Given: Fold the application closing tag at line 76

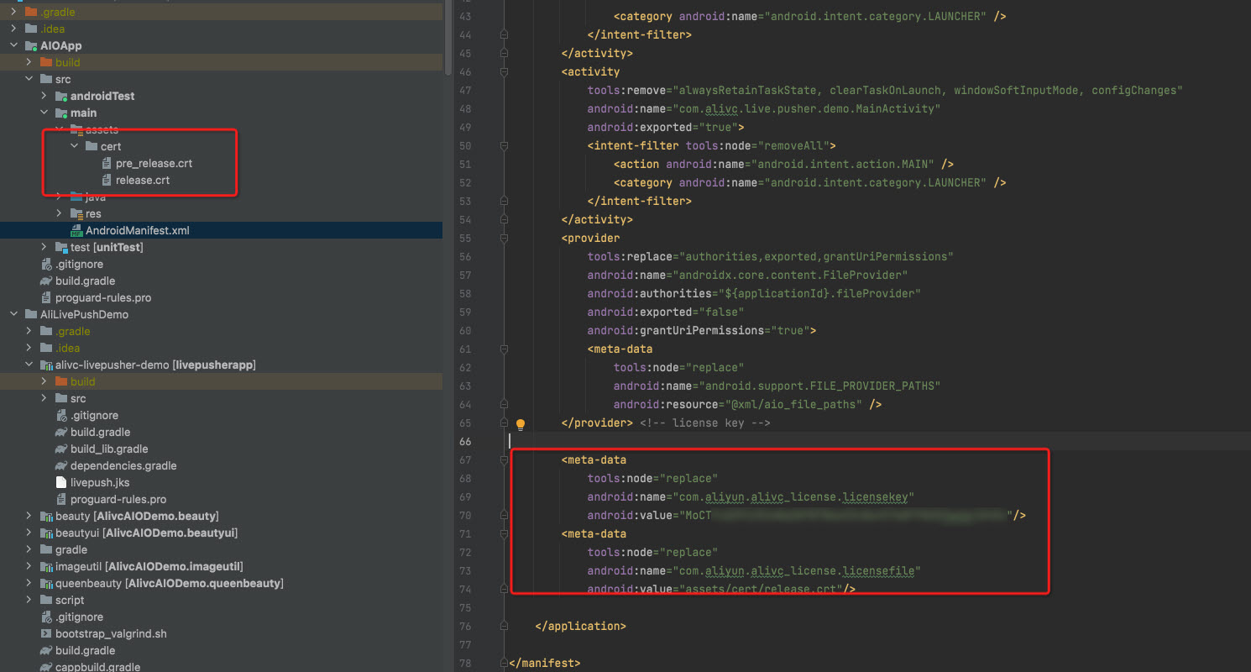Looking at the screenshot, I should pyautogui.click(x=504, y=627).
